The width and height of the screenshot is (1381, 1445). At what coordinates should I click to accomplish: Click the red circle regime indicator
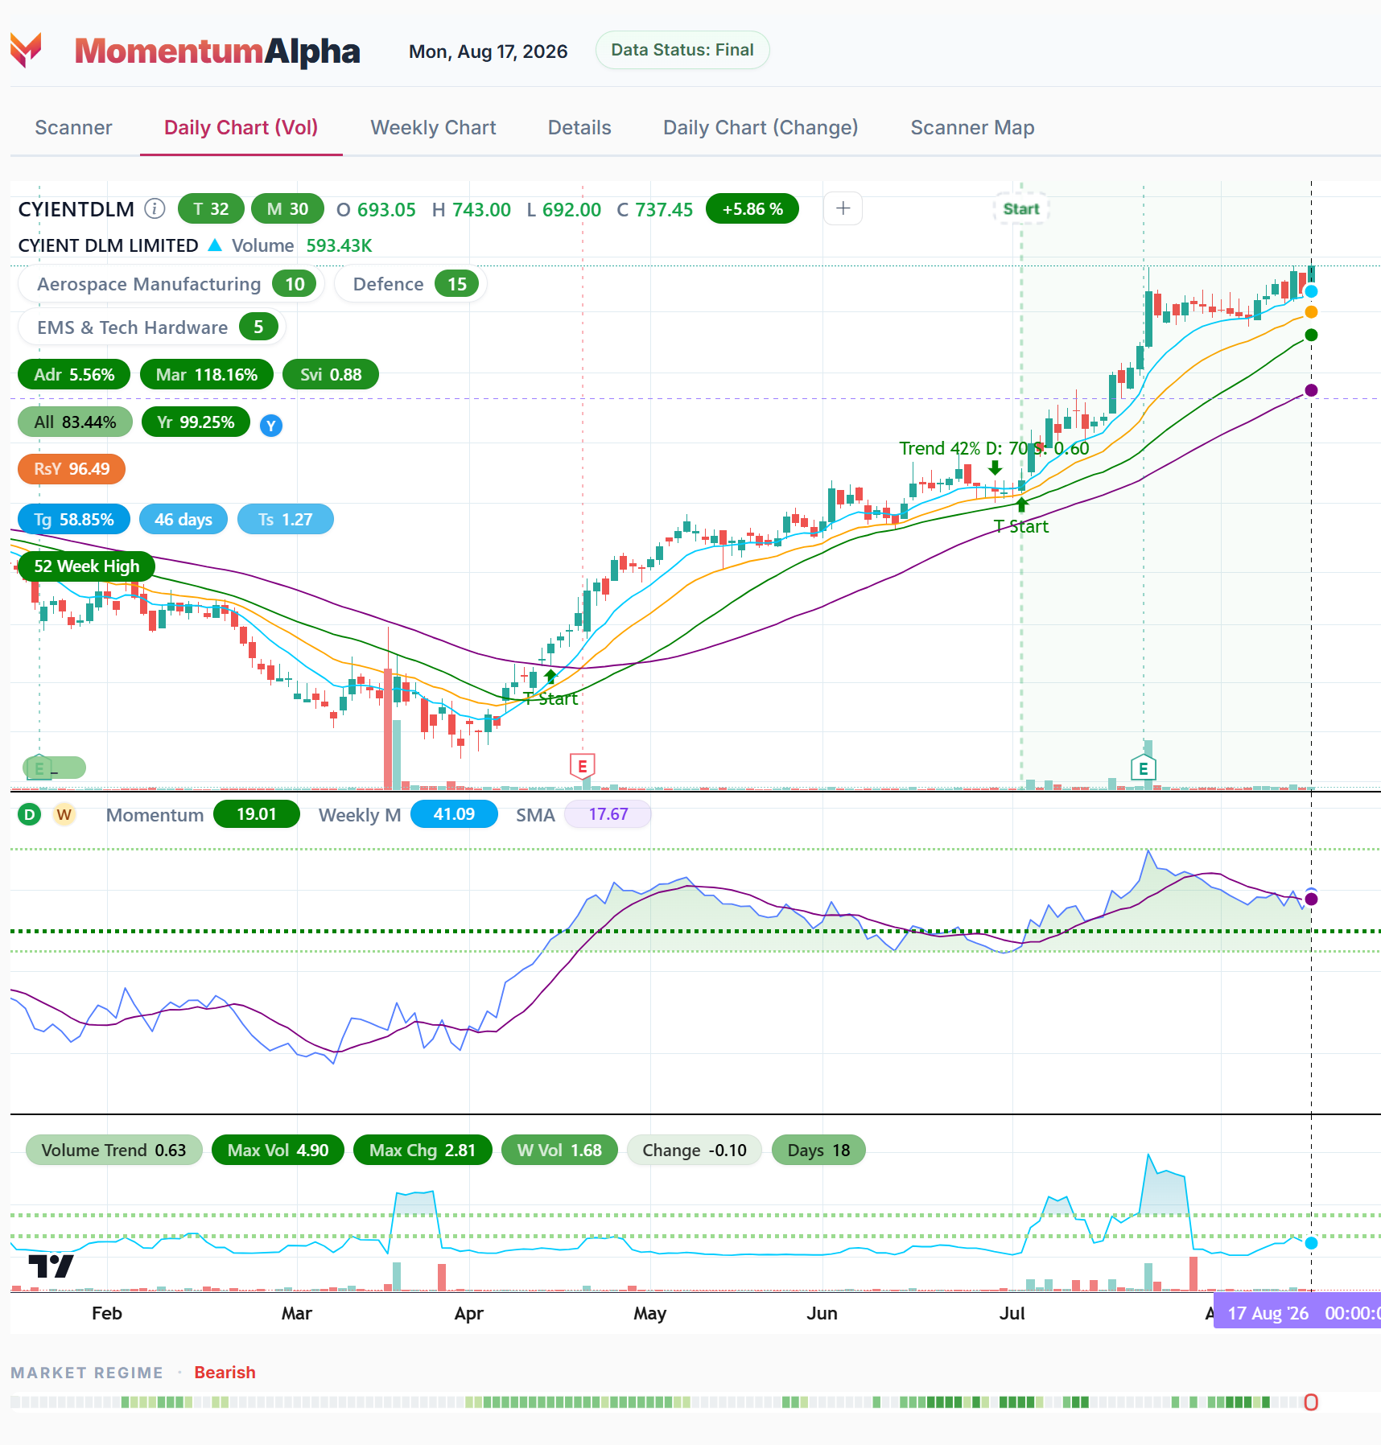point(1311,1402)
